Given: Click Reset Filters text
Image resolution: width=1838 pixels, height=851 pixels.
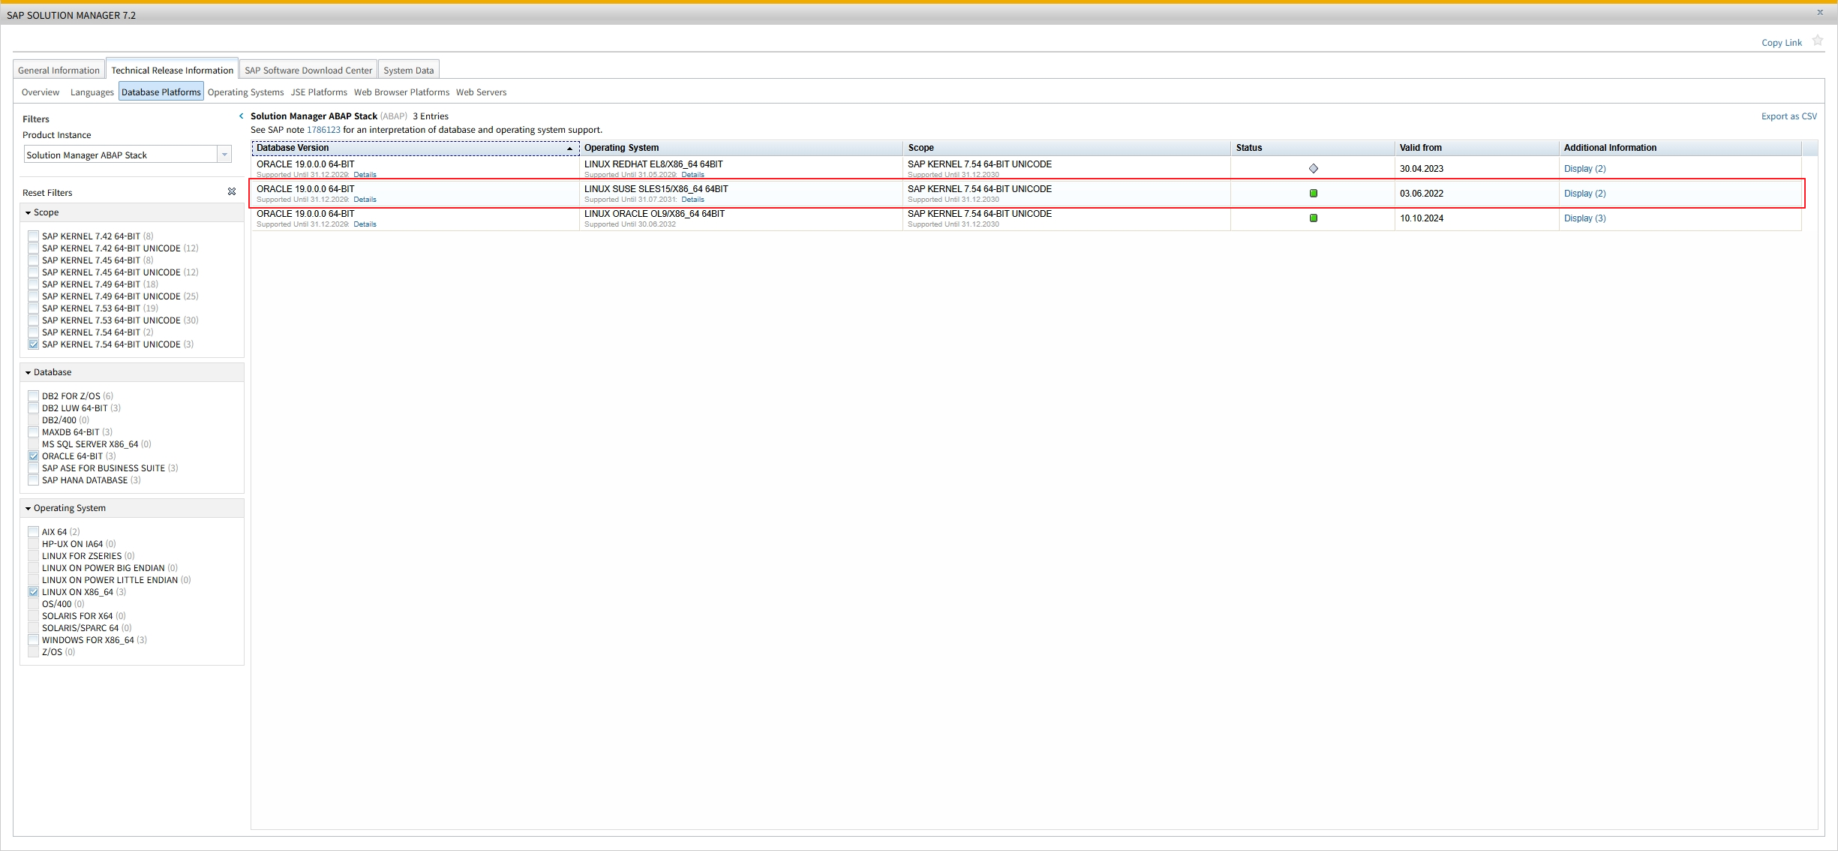Looking at the screenshot, I should [47, 193].
